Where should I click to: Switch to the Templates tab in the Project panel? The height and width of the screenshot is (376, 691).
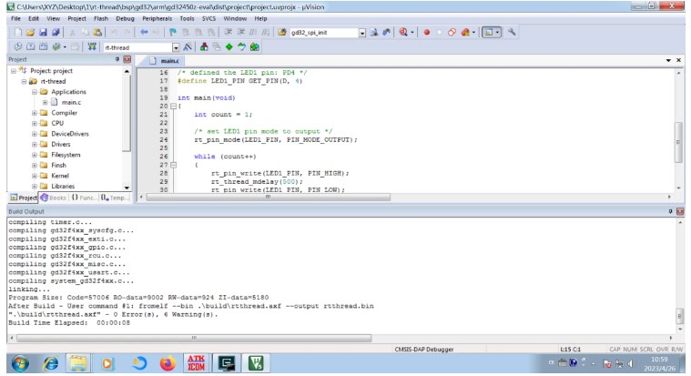[114, 198]
